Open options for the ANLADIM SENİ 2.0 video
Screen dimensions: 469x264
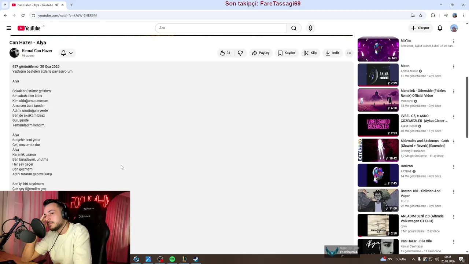point(454,217)
